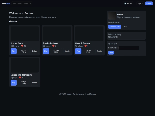Image resolution: width=155 pixels, height=116 pixels.
Task: Click the Guest avatar image
Action: [112, 16]
